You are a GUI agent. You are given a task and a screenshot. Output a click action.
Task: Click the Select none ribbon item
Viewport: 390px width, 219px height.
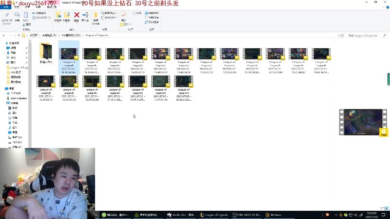click(152, 18)
